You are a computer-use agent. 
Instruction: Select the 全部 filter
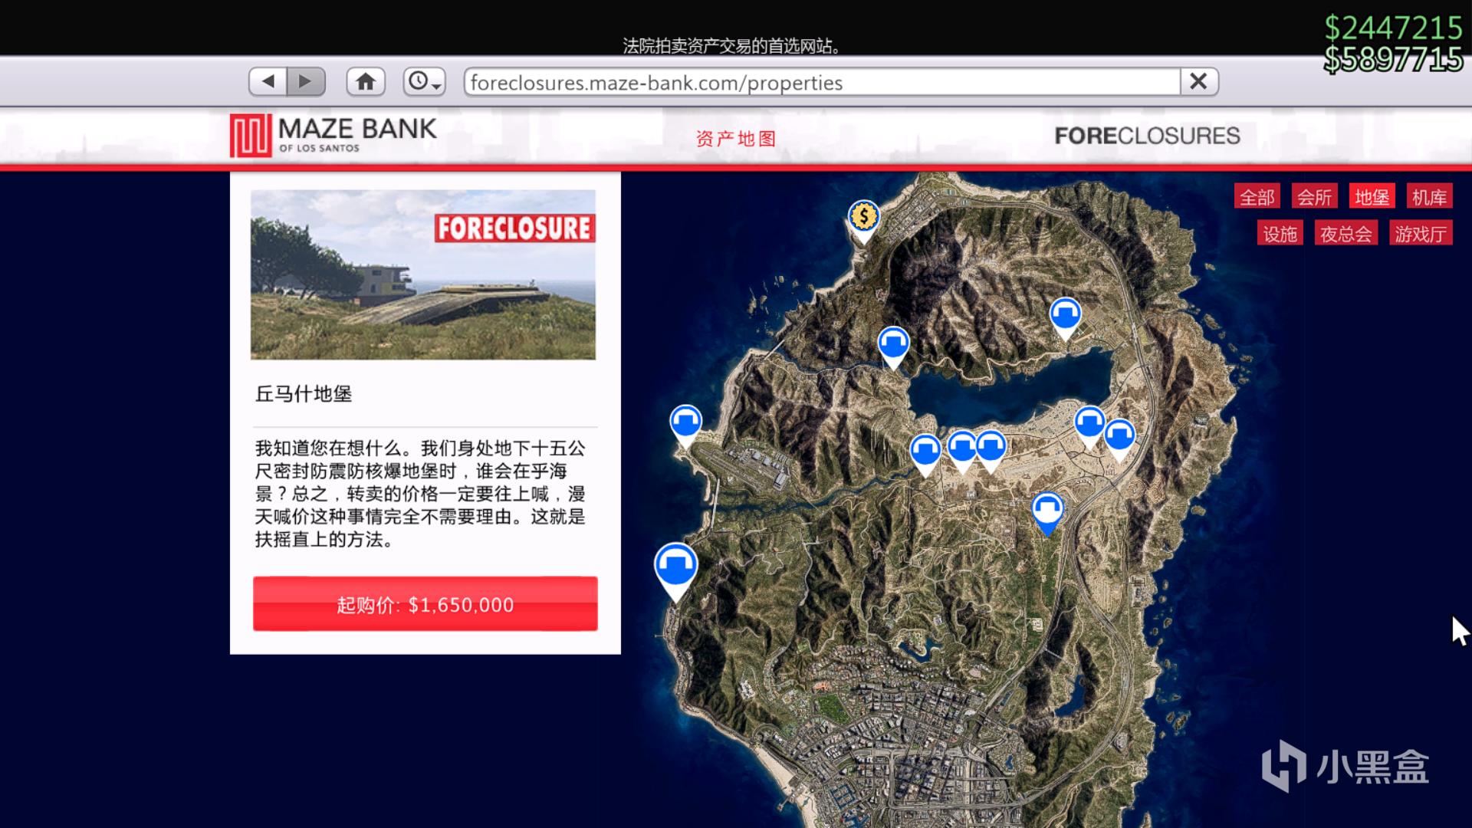[x=1257, y=197]
